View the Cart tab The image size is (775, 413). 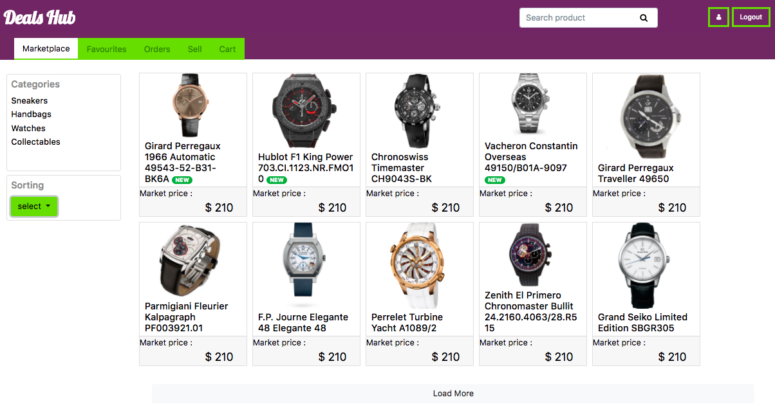227,49
